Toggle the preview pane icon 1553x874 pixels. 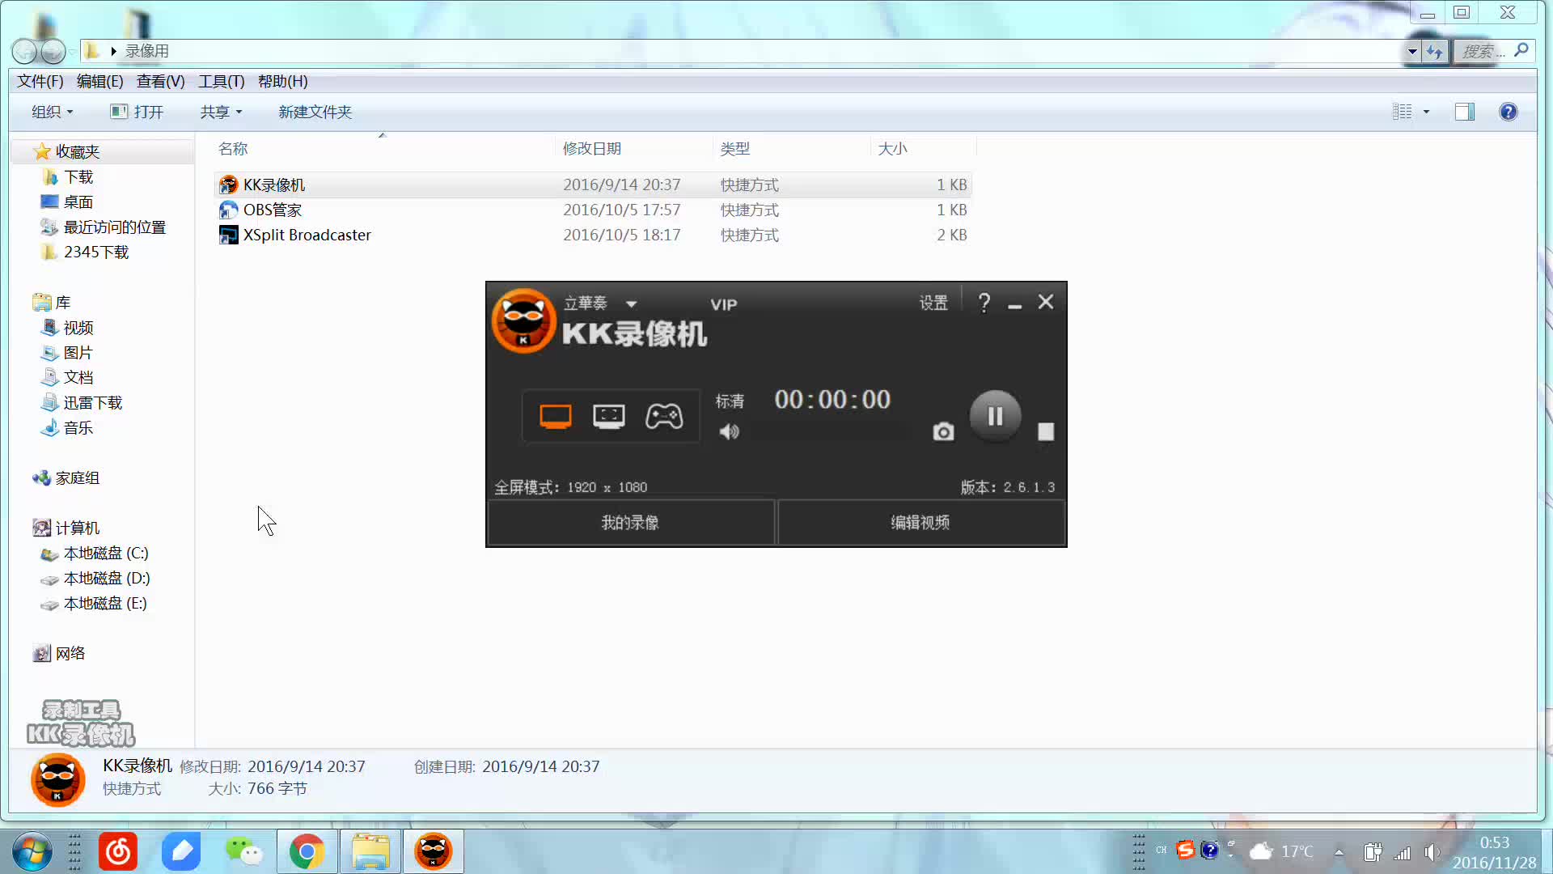[x=1465, y=112]
